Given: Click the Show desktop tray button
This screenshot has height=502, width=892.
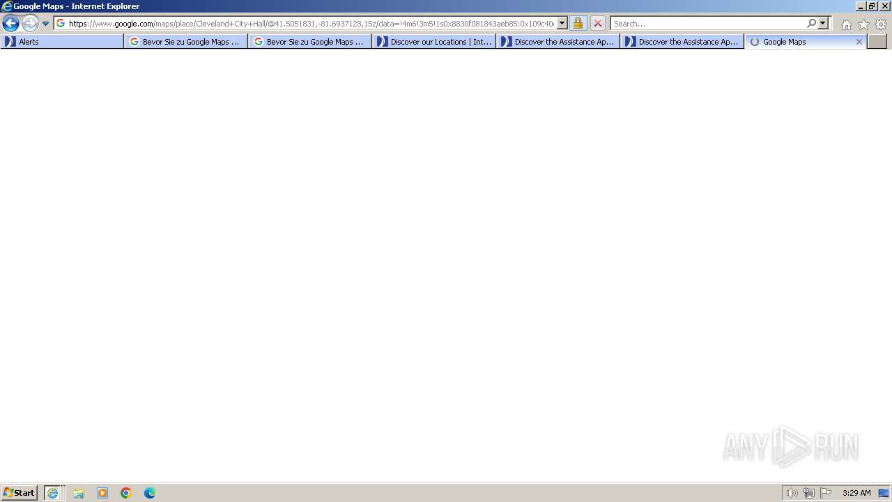Looking at the screenshot, I should [x=884, y=493].
